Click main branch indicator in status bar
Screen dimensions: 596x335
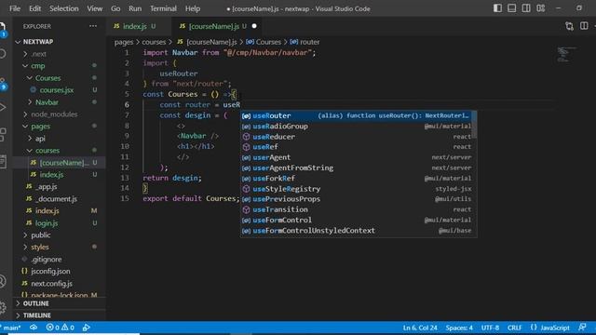(11, 328)
